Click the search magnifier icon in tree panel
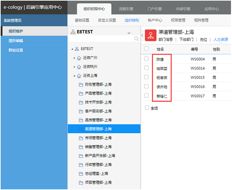Screen dimensions: 232x190 [136, 39]
